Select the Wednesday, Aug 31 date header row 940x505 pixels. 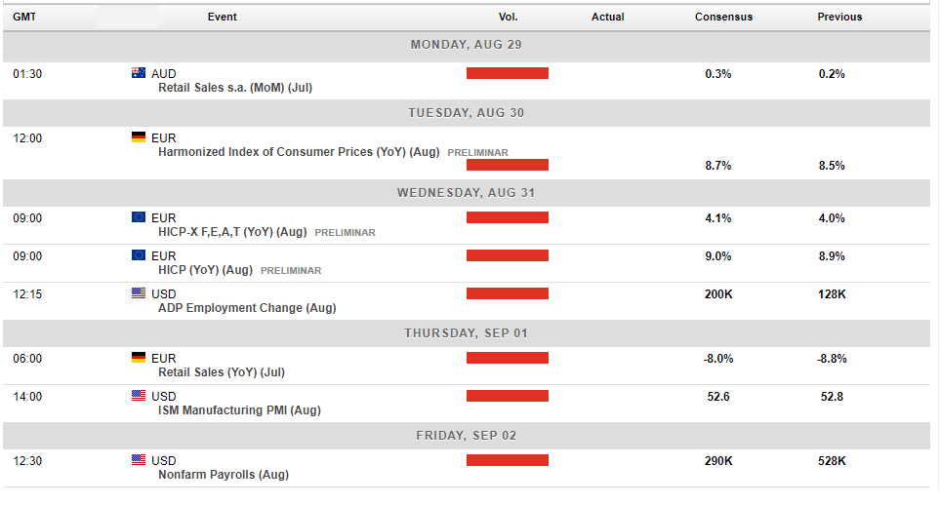[x=466, y=193]
